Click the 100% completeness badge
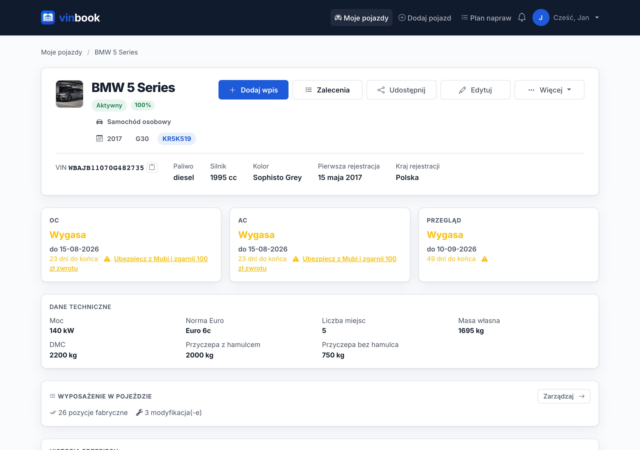This screenshot has height=450, width=640. pyautogui.click(x=143, y=105)
